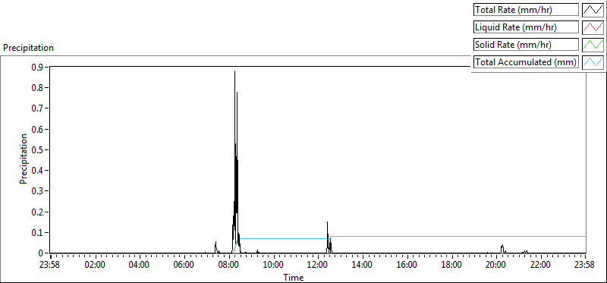The height and width of the screenshot is (283, 607).
Task: Click the Precipitation title above the chart
Action: [28, 48]
